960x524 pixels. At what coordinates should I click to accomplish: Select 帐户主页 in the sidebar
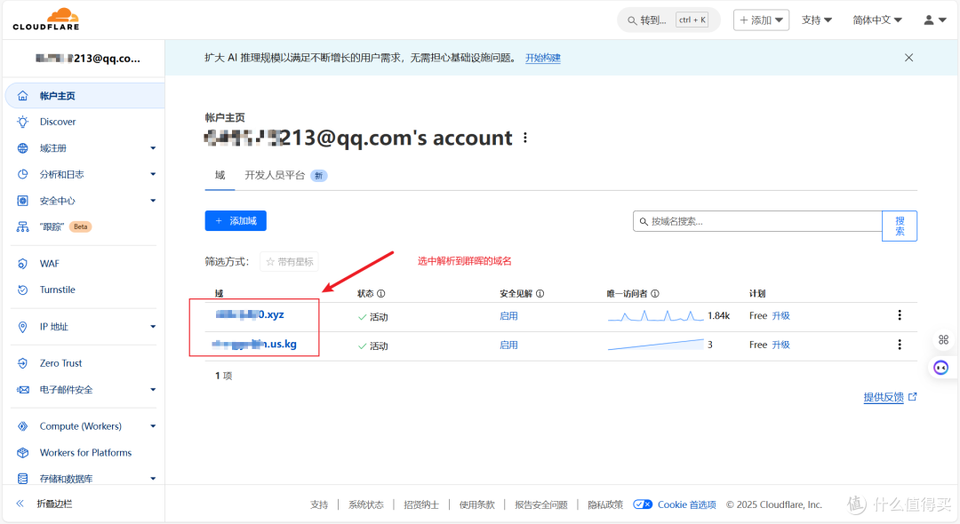85,95
